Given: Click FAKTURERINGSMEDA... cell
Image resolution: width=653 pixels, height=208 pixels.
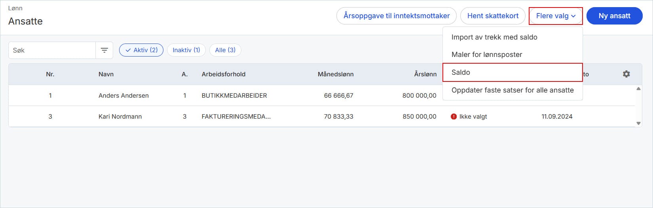Looking at the screenshot, I should point(236,117).
